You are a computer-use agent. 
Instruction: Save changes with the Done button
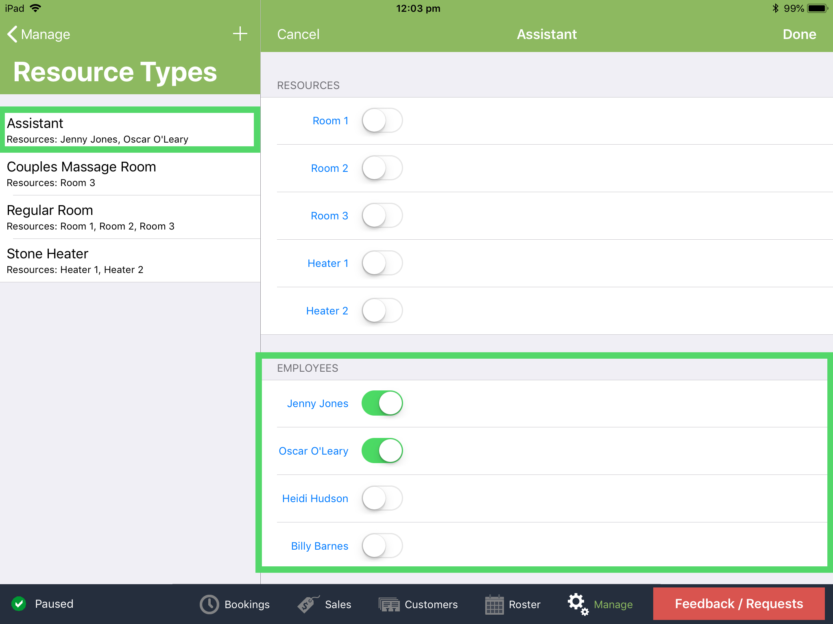(798, 34)
